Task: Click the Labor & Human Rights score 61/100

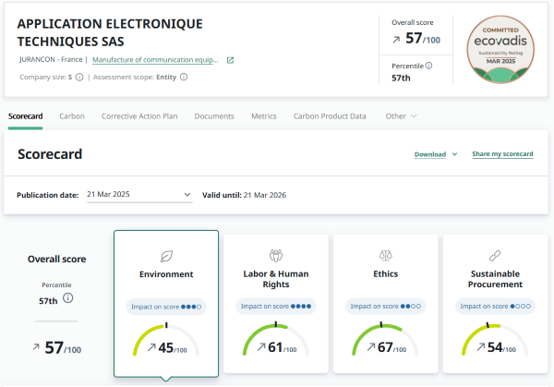Action: pyautogui.click(x=282, y=348)
